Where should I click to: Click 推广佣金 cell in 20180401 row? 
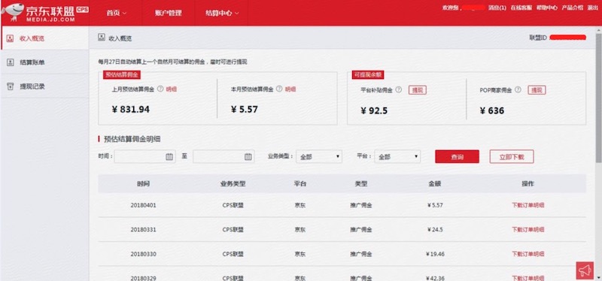pyautogui.click(x=361, y=205)
